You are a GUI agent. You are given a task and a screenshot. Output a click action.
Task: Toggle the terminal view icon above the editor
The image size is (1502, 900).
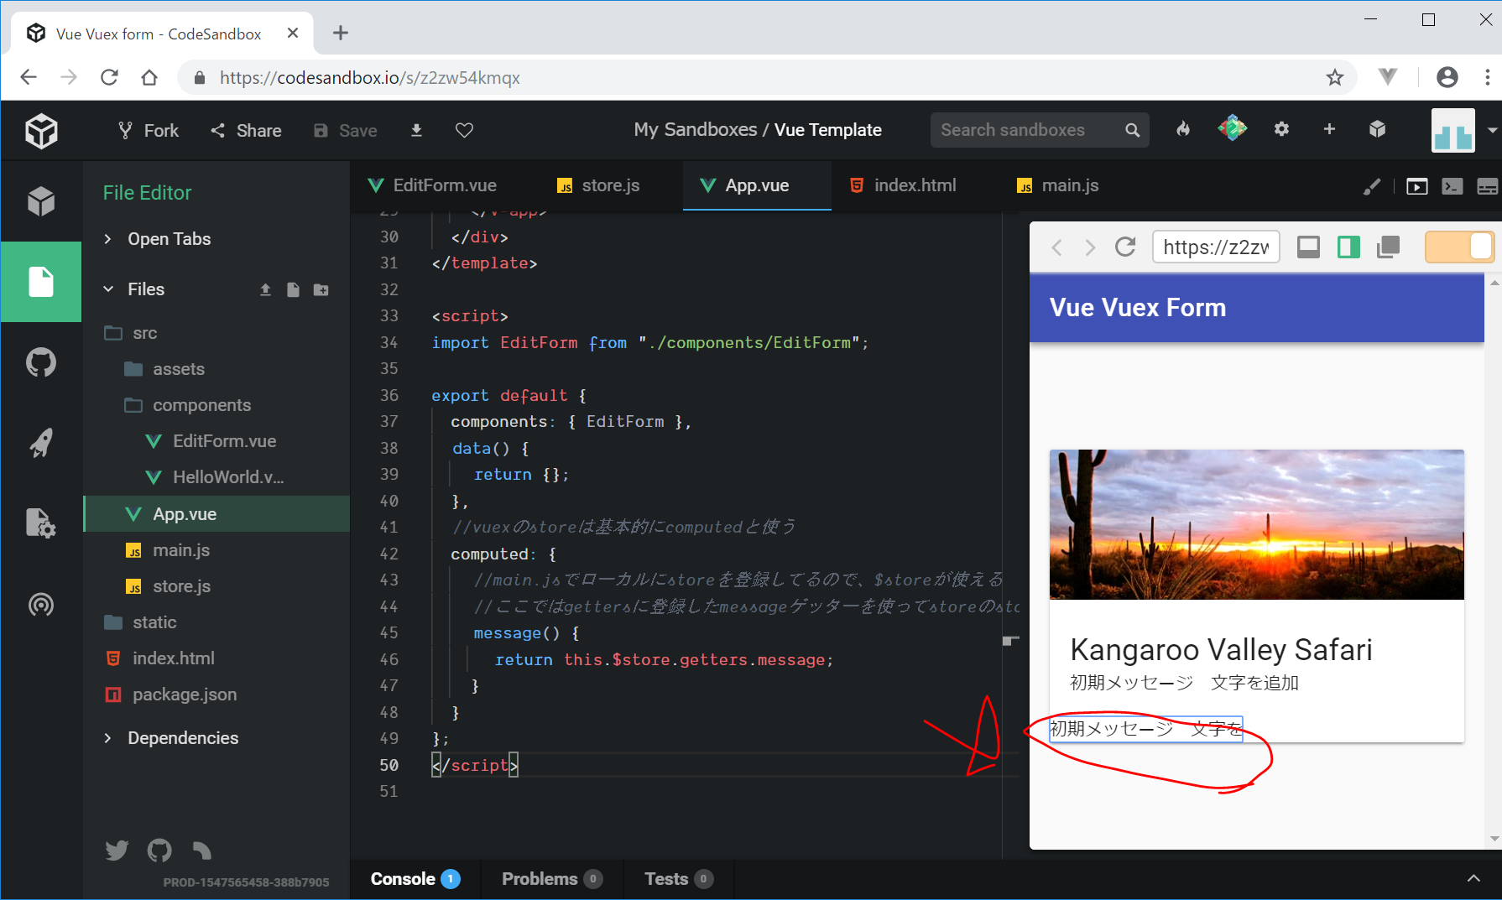(x=1452, y=186)
